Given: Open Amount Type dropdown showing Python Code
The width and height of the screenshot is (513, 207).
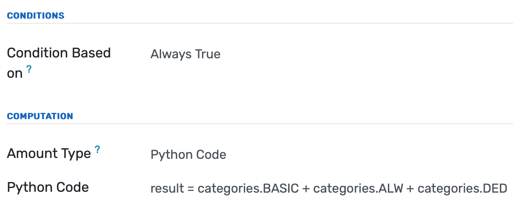Looking at the screenshot, I should coord(188,155).
